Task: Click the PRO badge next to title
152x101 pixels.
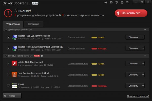Action: click(35, 3)
